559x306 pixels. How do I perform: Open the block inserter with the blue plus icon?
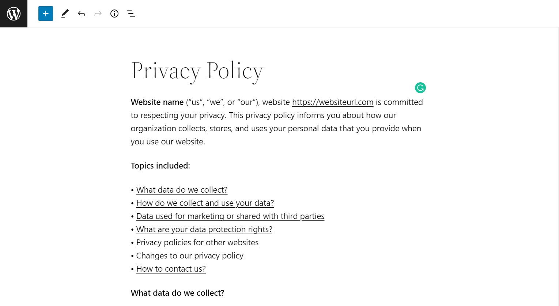45,14
